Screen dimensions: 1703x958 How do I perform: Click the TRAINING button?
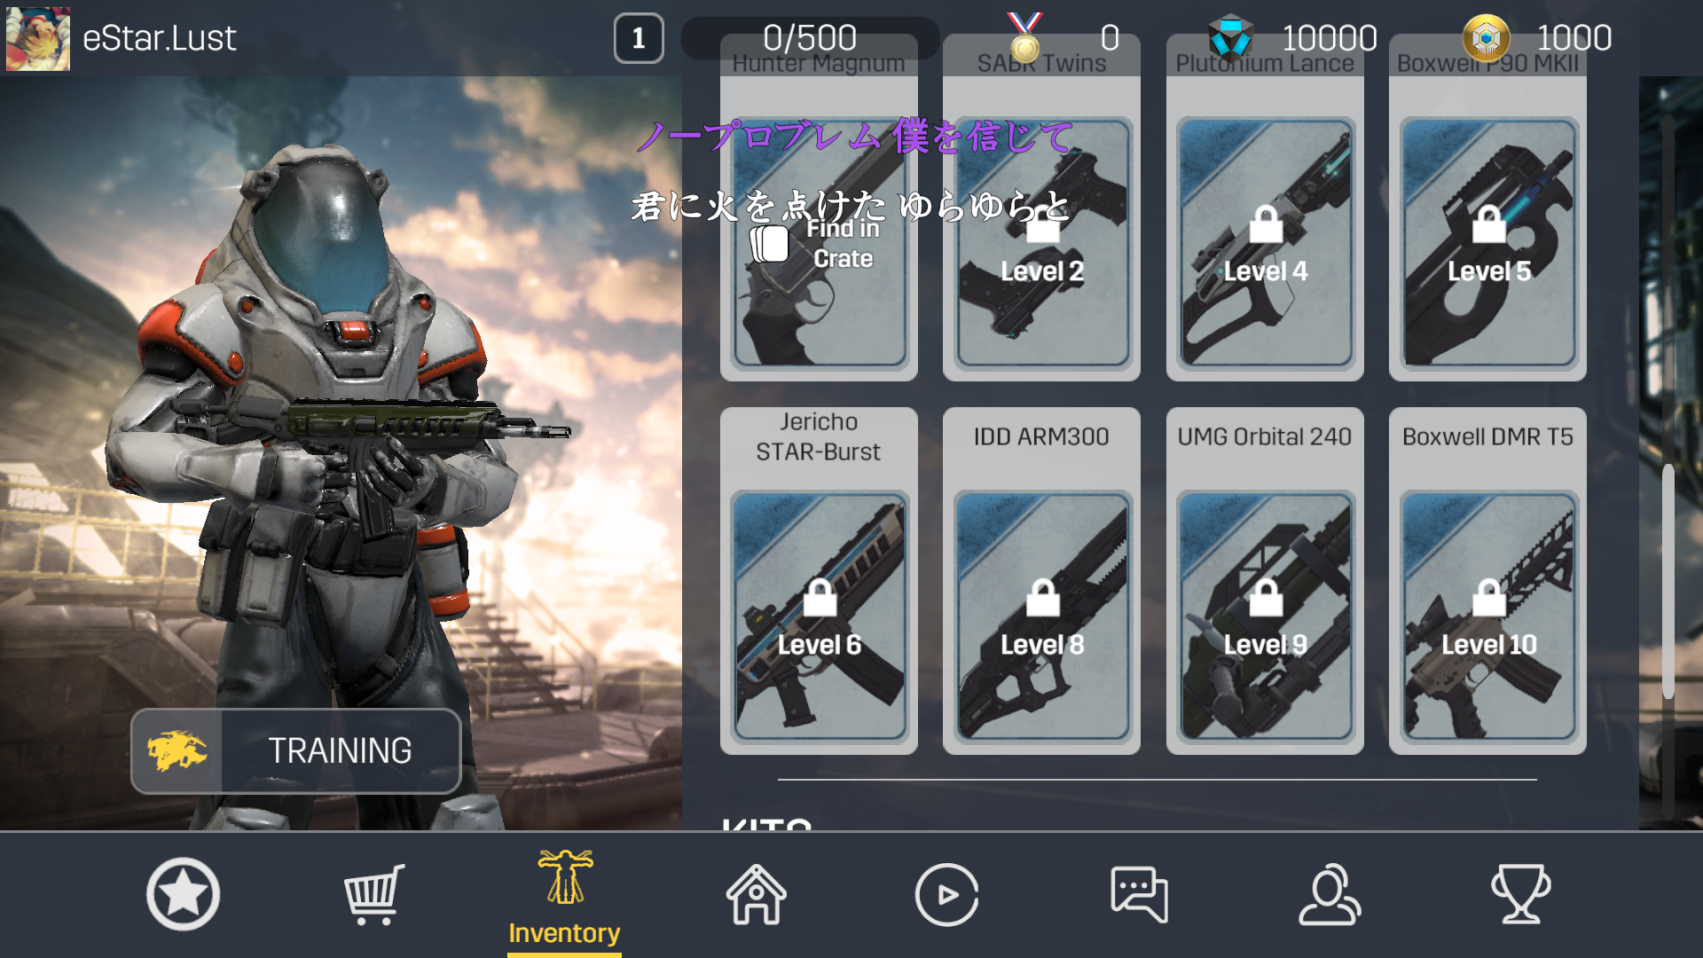coord(296,750)
